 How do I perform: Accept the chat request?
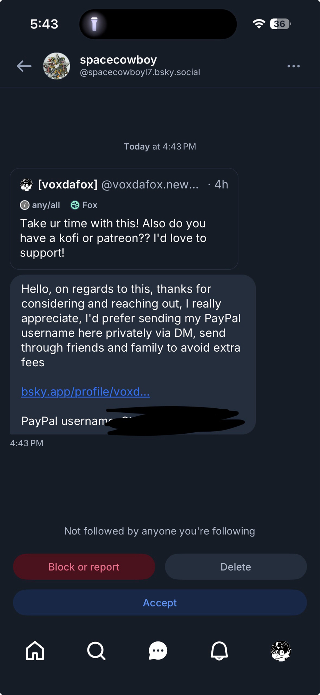pyautogui.click(x=160, y=603)
